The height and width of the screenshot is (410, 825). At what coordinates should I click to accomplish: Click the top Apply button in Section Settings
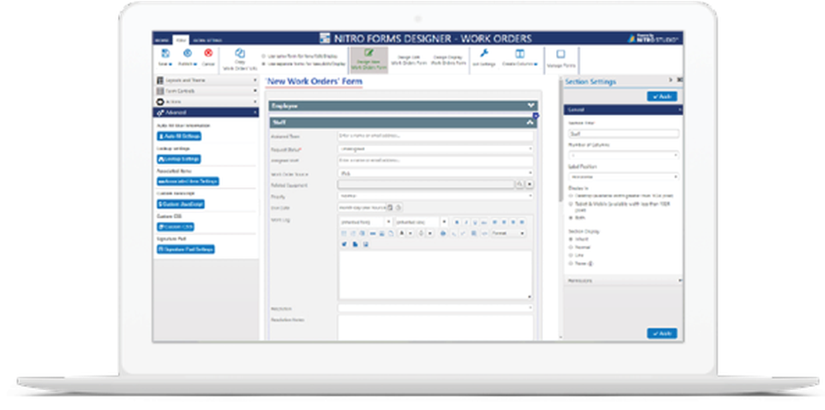pyautogui.click(x=662, y=97)
